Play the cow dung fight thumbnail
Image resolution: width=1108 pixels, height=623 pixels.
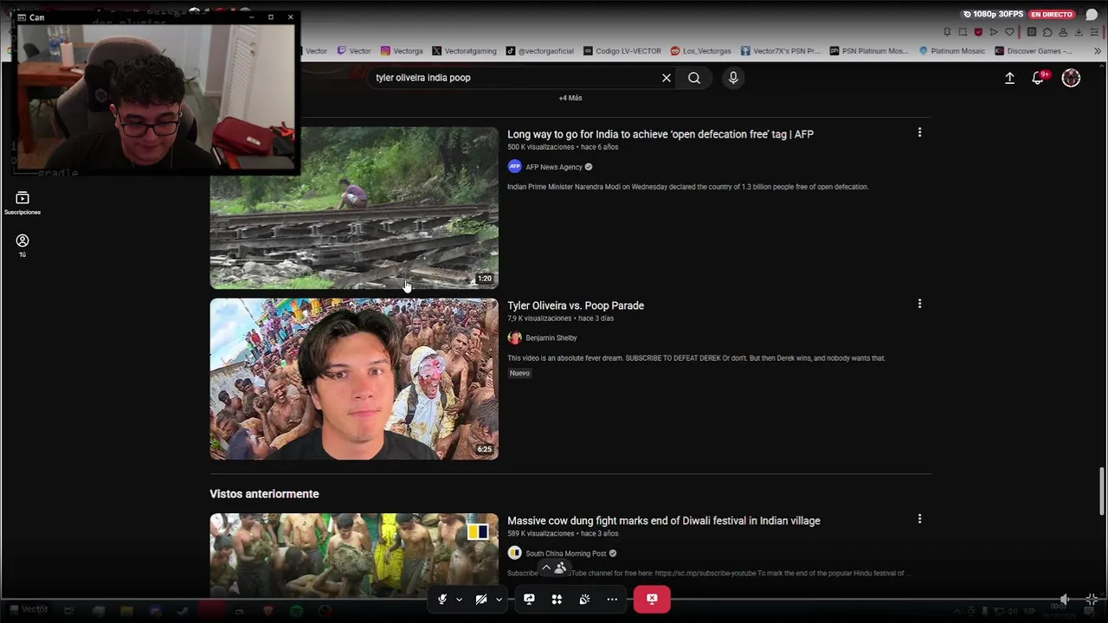point(354,555)
